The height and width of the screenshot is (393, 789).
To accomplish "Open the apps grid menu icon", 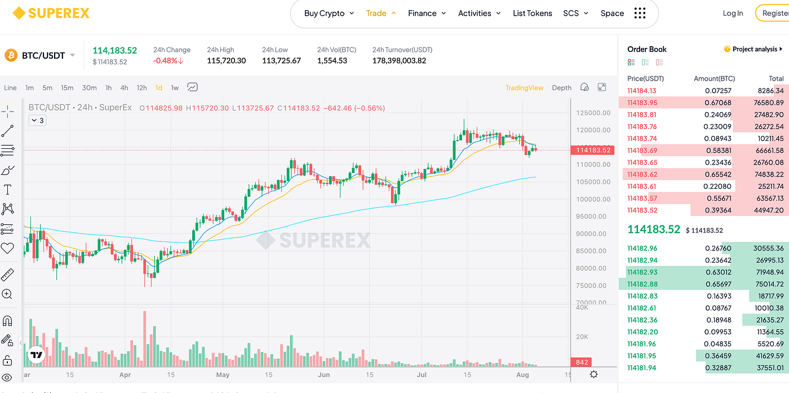I will [x=640, y=13].
